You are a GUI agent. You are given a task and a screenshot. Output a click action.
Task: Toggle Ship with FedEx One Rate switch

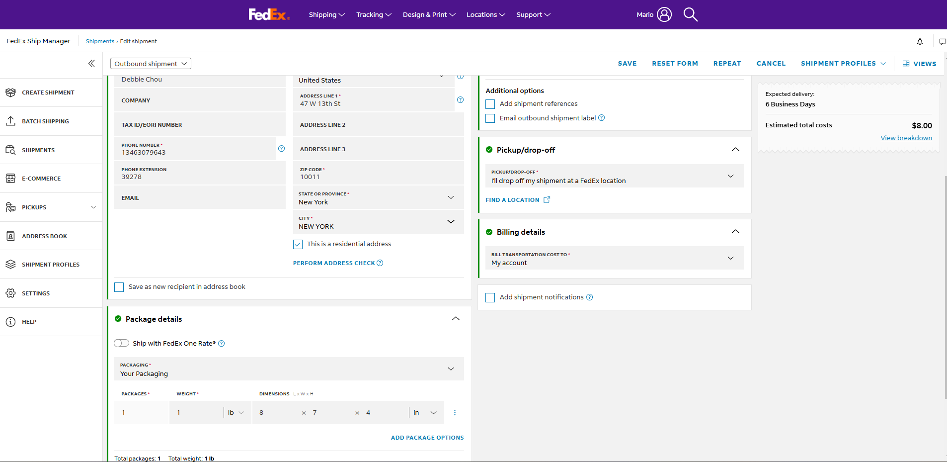(x=121, y=343)
